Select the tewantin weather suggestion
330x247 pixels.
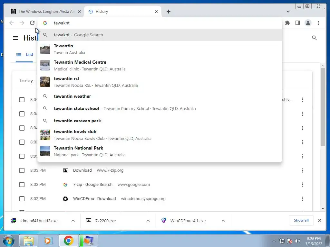pos(160,96)
